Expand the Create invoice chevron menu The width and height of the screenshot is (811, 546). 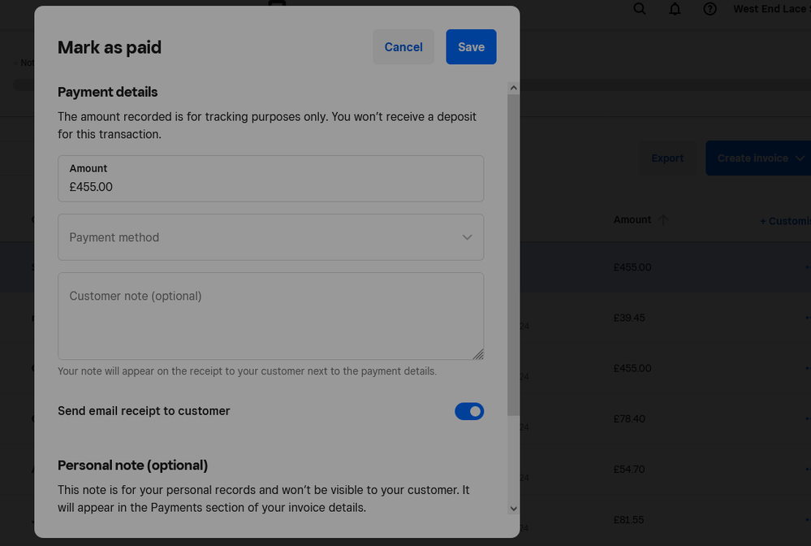pyautogui.click(x=800, y=158)
